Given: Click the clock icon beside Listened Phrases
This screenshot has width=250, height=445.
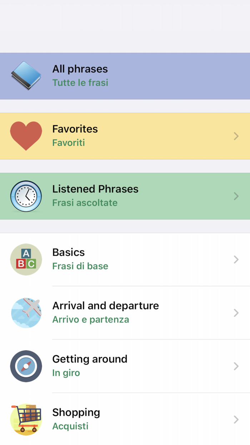Looking at the screenshot, I should click(26, 196).
